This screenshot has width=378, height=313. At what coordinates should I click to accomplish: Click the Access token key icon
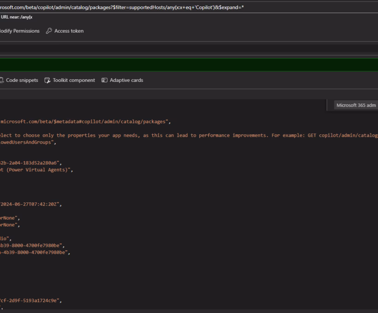48,31
